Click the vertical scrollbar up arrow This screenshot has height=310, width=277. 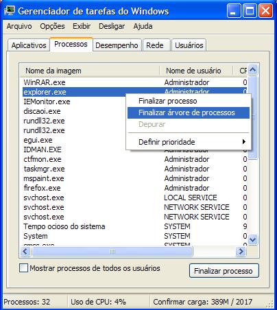pos(252,70)
